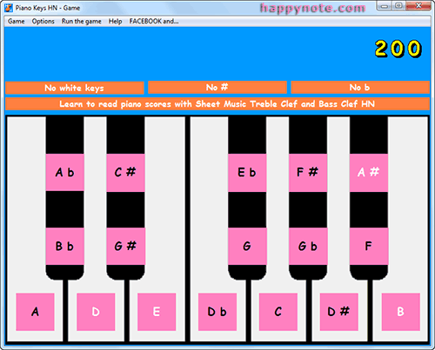Click the pink 'A b' note label
Screen dimensions: 435x350
pyautogui.click(x=64, y=172)
